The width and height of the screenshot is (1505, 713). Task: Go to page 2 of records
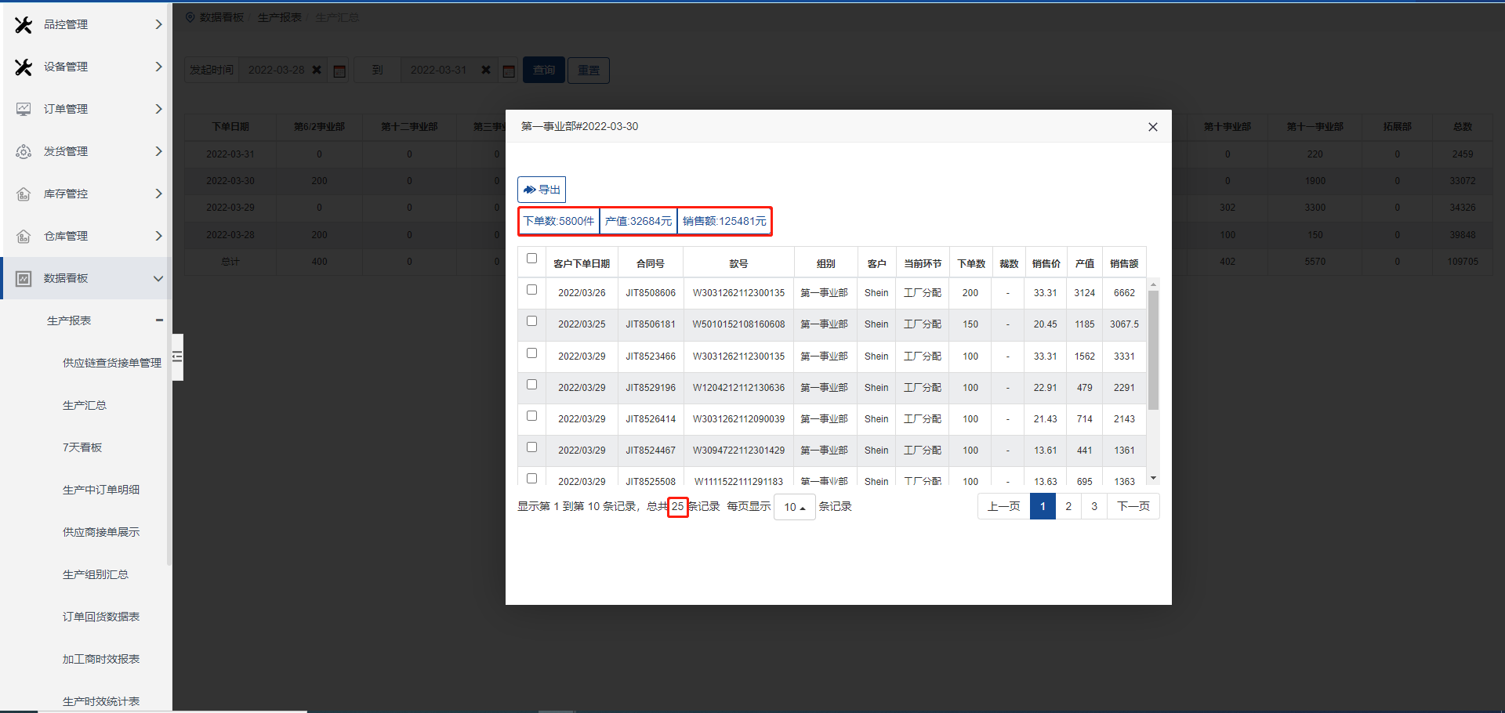point(1068,506)
